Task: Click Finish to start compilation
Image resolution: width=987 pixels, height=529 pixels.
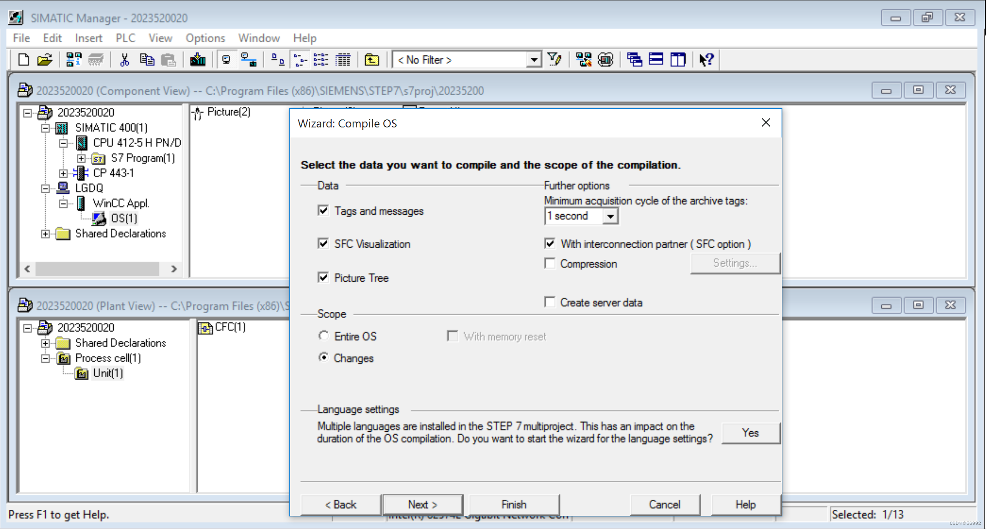Action: [x=514, y=504]
